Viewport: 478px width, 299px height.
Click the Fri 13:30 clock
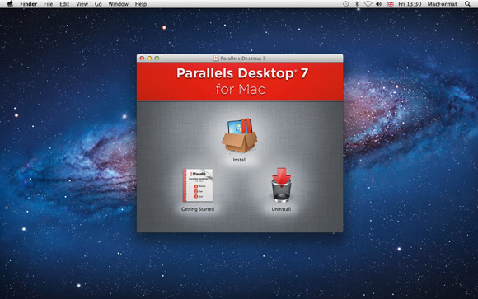coord(410,4)
